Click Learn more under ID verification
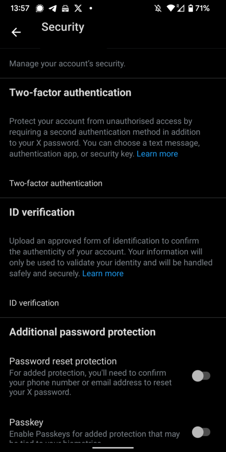Image resolution: width=226 pixels, height=452 pixels. pos(103,273)
